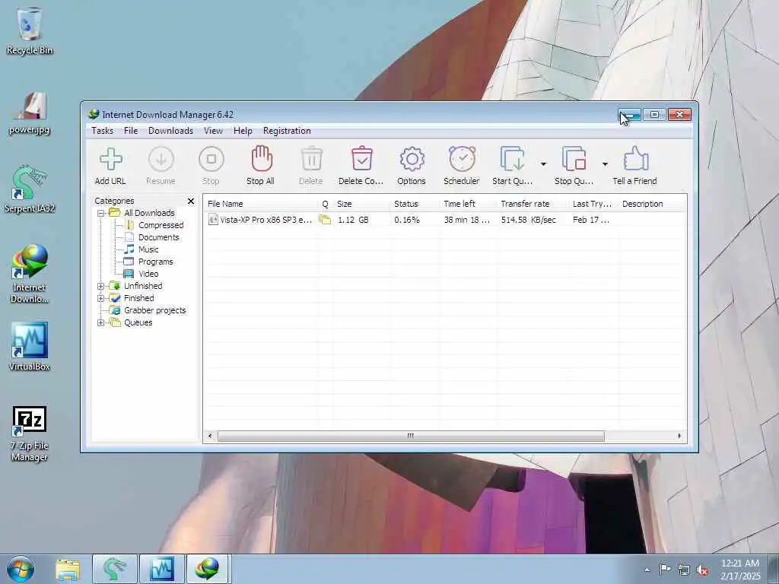Open the File menu
779x584 pixels.
[x=131, y=131]
